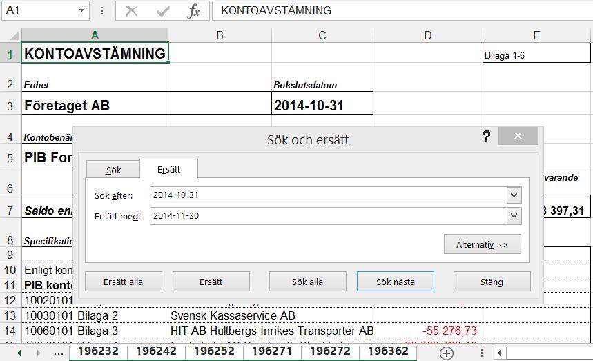The image size is (593, 361).
Task: Open sheet tab 196271
Action: coord(272,351)
